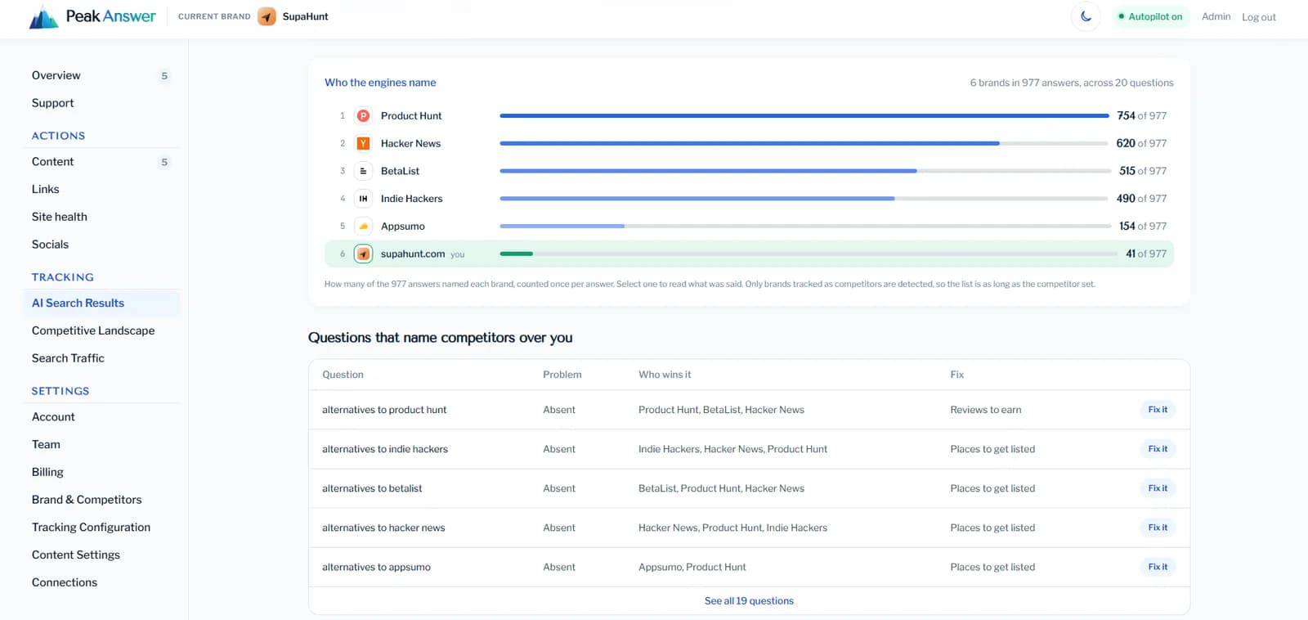Viewport: 1308px width, 620px height.
Task: Open Competitive Landscape in the sidebar
Action: tap(93, 330)
